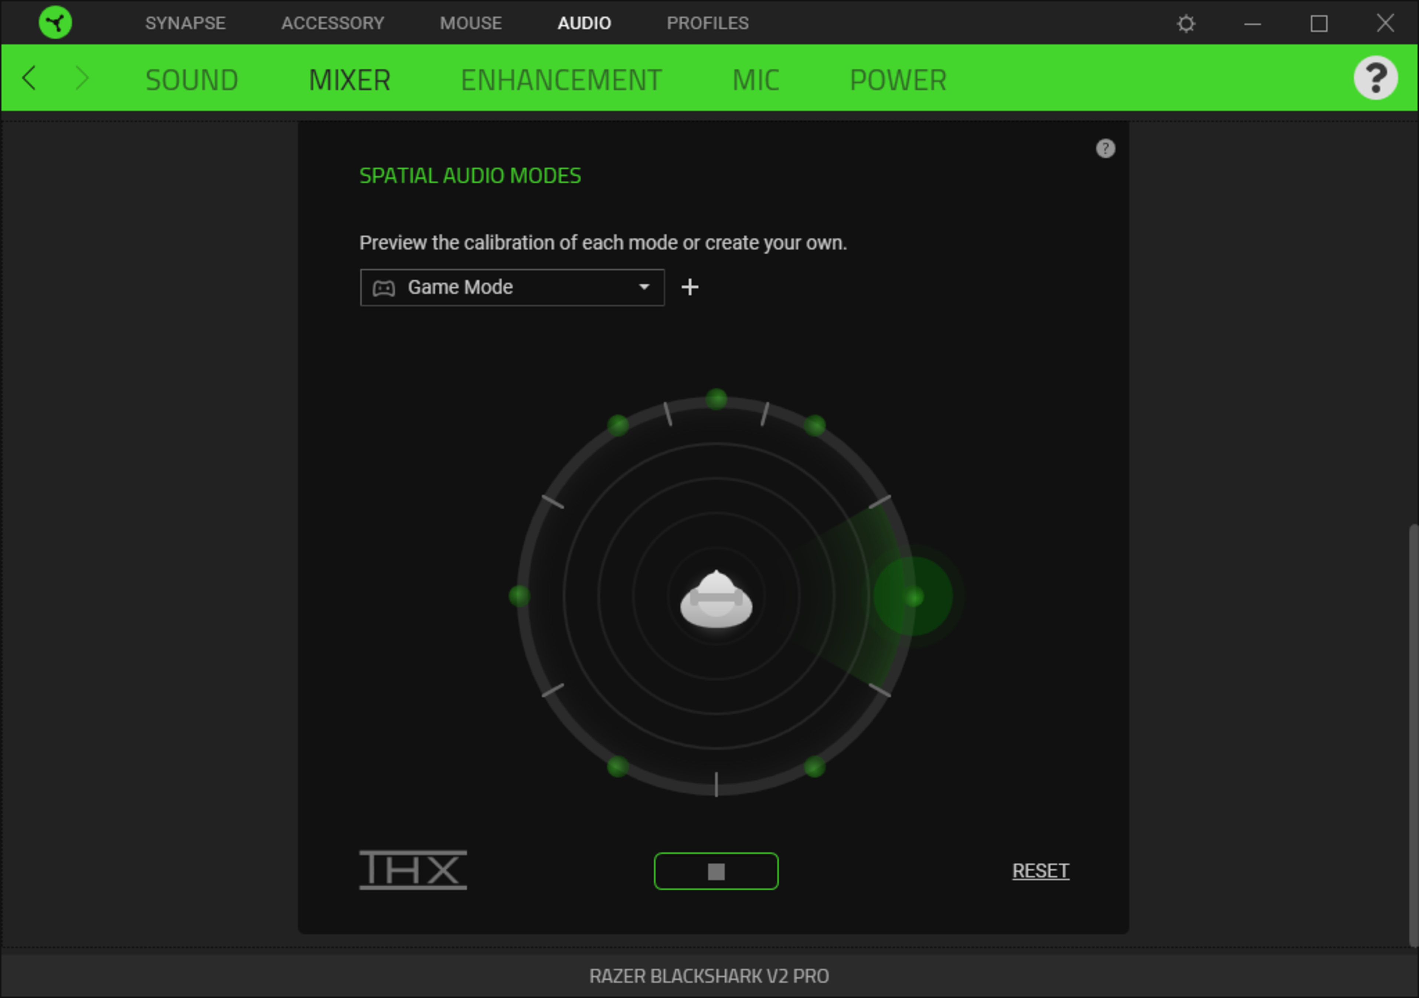The width and height of the screenshot is (1419, 998).
Task: Stop the calibration preview playback
Action: [716, 871]
